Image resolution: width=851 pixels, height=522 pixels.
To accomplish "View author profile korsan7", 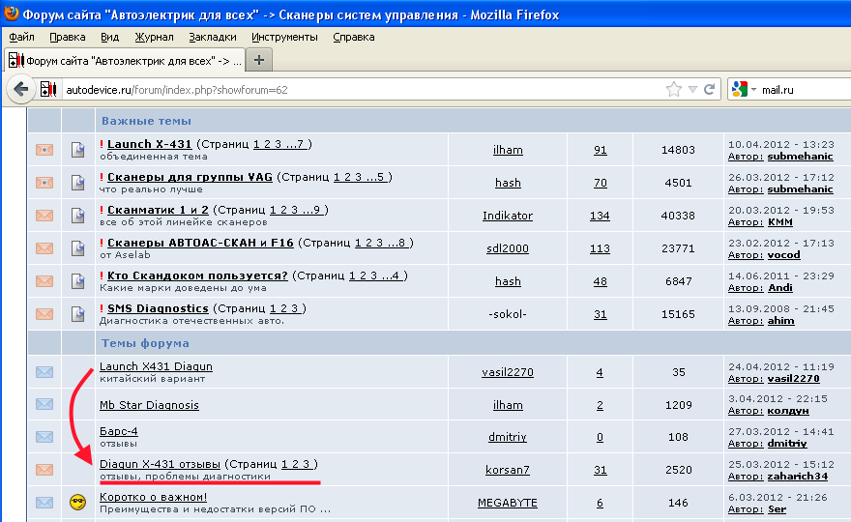I will [x=508, y=470].
